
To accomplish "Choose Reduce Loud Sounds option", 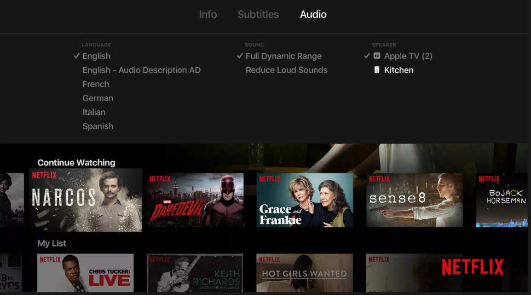I will [286, 70].
